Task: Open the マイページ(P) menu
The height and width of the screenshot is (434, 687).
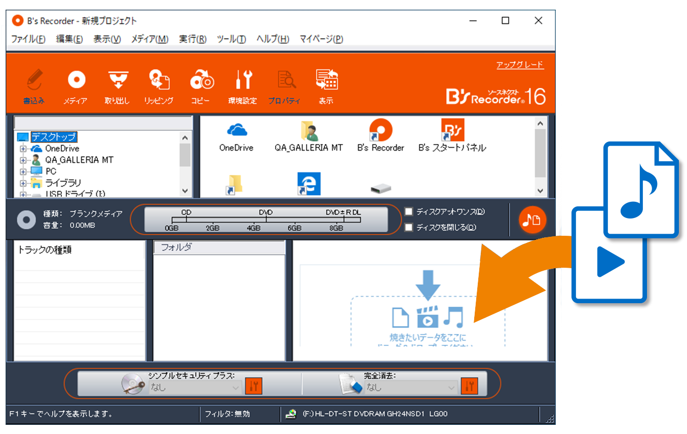Action: coord(321,39)
